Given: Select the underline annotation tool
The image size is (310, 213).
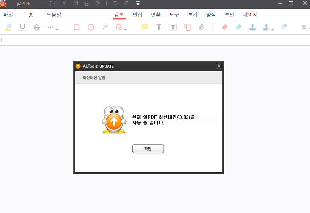Looking at the screenshot, I should coord(23,27).
